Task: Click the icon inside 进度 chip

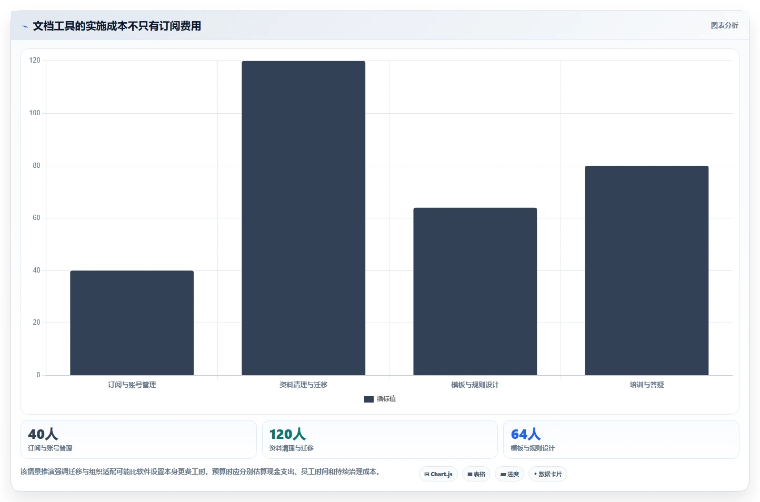Action: (503, 474)
